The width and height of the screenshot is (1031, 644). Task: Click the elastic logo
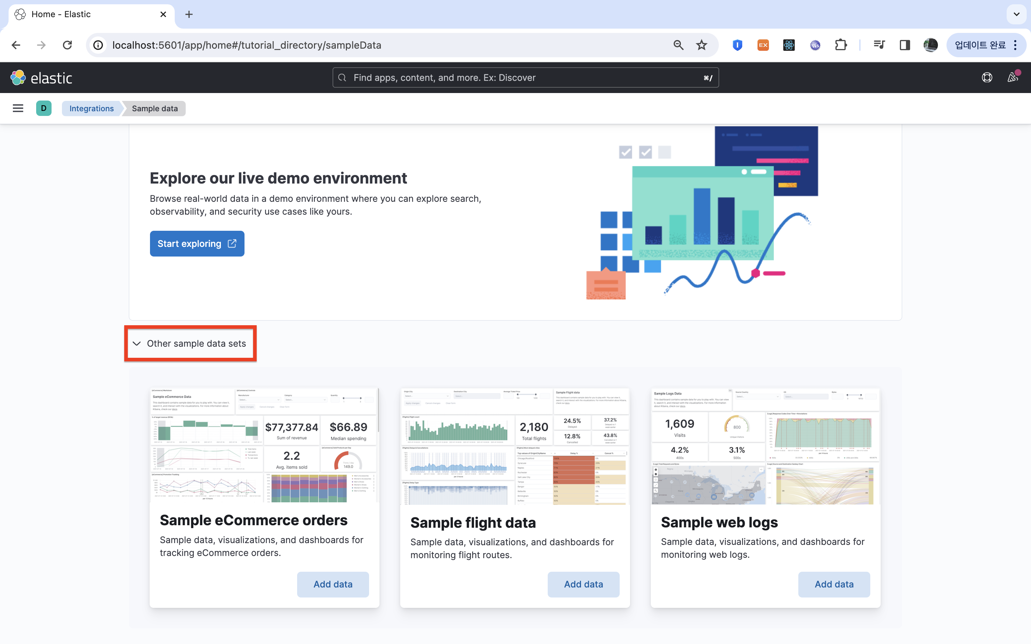(41, 78)
